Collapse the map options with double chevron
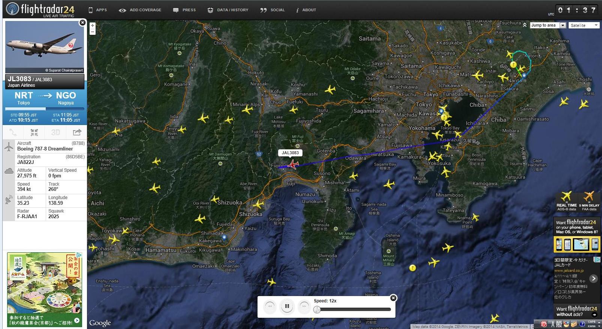 point(525,25)
